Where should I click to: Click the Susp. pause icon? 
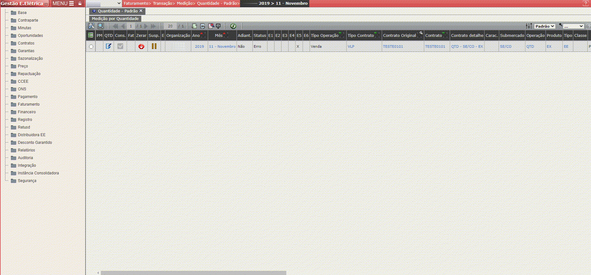[154, 46]
